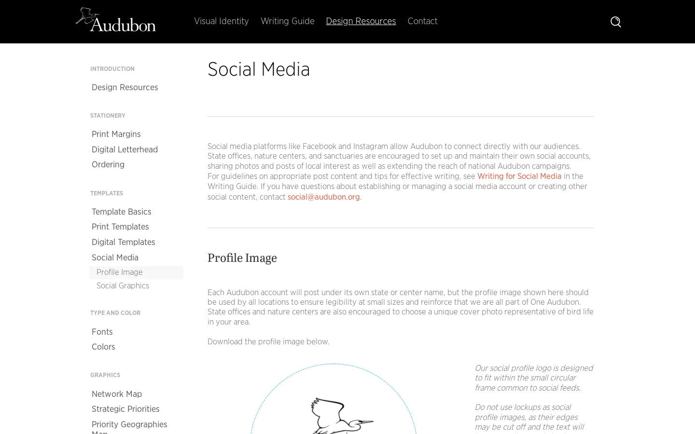Viewport: 695px width, 434px height.
Task: Open the Visual Identity menu
Action: [x=222, y=21]
